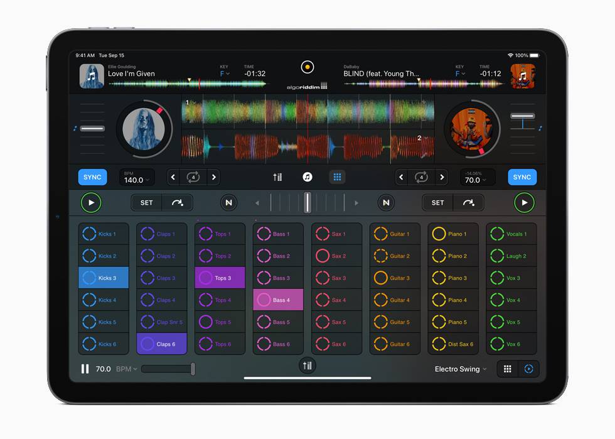The image size is (615, 439).
Task: Click the deck 1 jog wheel
Action: click(x=144, y=129)
